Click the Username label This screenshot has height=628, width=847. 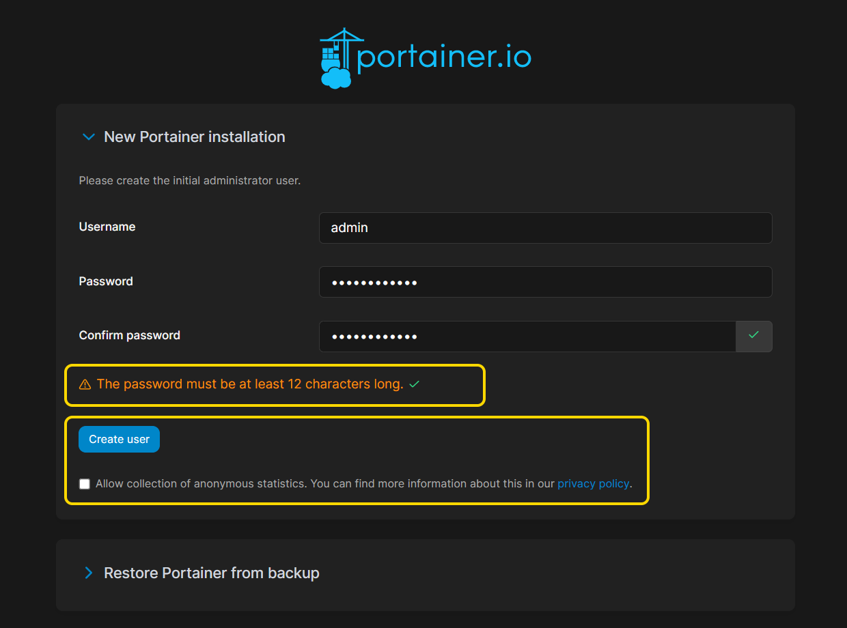[107, 227]
